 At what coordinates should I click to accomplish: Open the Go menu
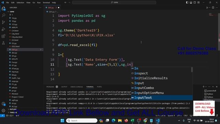pyautogui.click(x=34, y=2)
